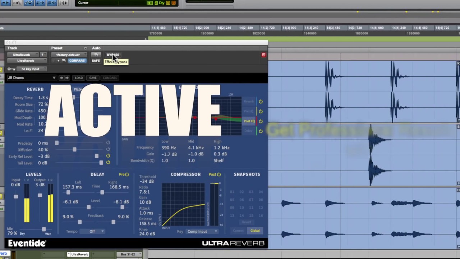460x259 pixels.
Task: Go to next preset with right arrow
Action: (66, 78)
